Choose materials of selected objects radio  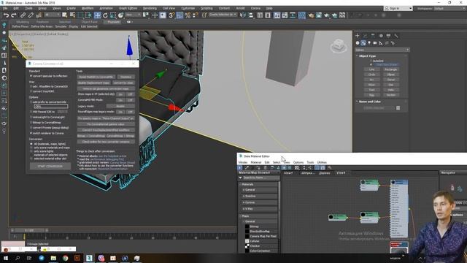tap(31, 155)
